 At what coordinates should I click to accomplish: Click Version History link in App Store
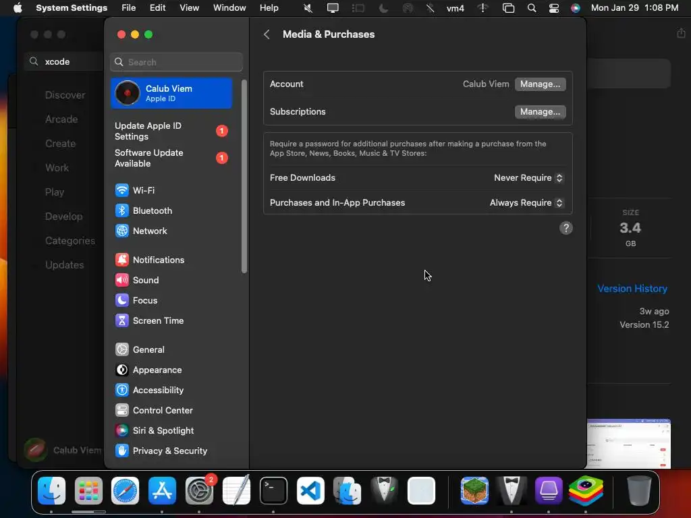[632, 289]
